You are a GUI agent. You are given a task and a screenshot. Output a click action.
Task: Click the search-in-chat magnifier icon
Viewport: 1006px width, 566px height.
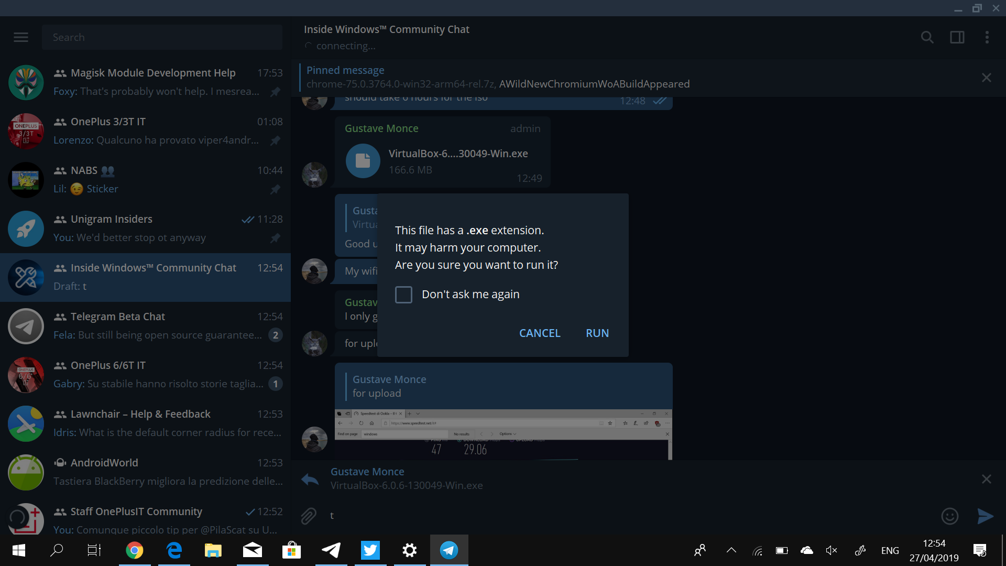pos(927,37)
